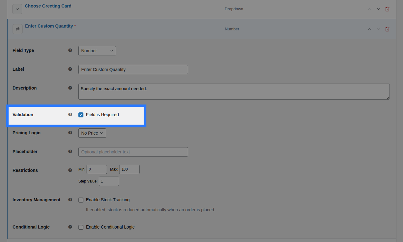Click the Enable Conditional Logic label
The width and height of the screenshot is (403, 242).
point(110,227)
